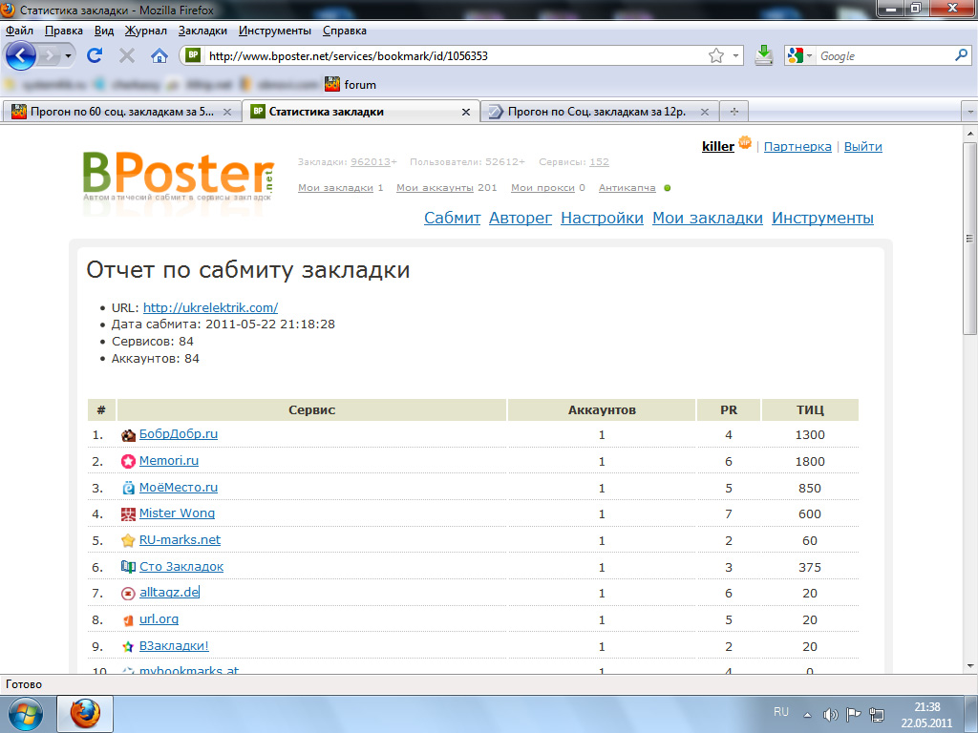Open the Настройки navigation link
Screen dimensions: 978x733
coord(602,219)
